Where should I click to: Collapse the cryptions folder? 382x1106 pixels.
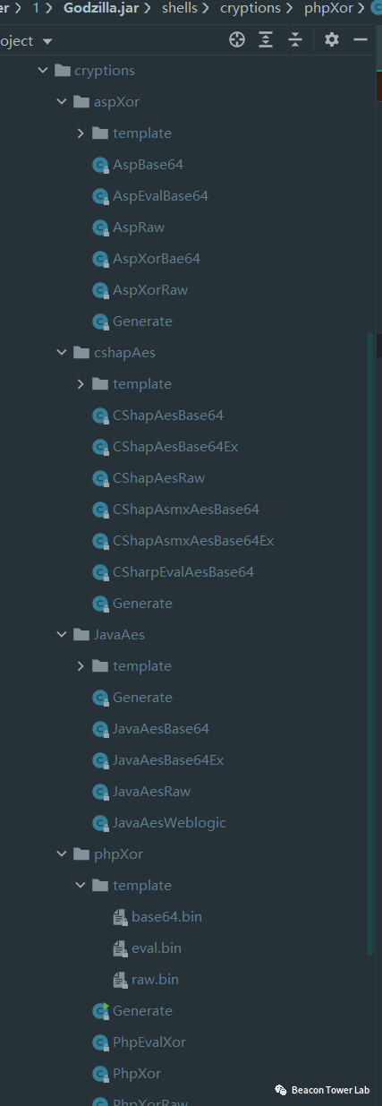43,71
